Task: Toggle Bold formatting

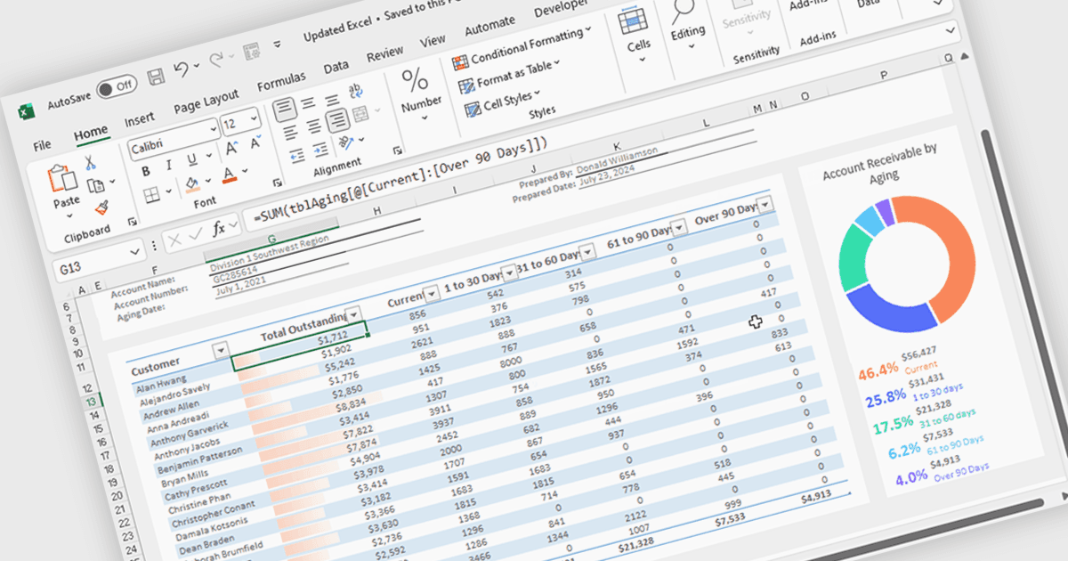Action: pos(145,171)
